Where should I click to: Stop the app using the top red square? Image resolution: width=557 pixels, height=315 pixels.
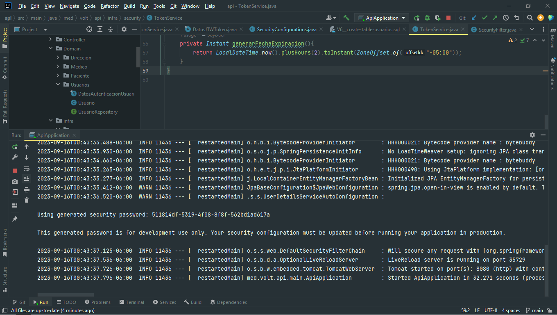coord(448,18)
